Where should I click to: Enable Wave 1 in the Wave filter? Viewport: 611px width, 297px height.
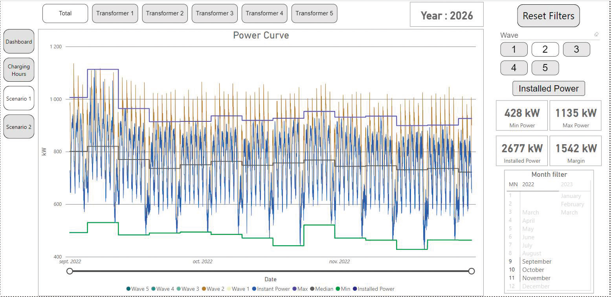tap(514, 49)
